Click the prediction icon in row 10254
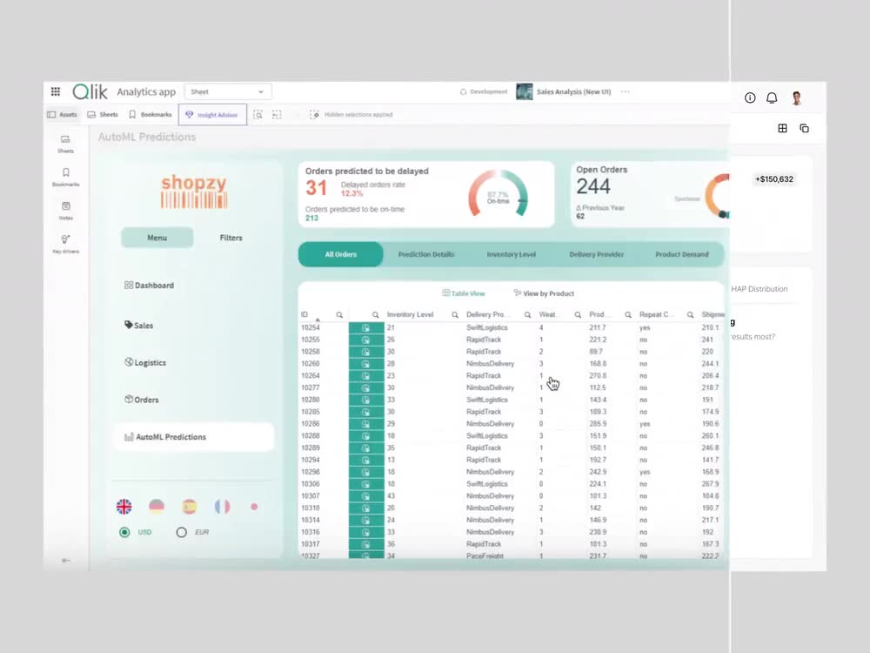 [x=366, y=327]
